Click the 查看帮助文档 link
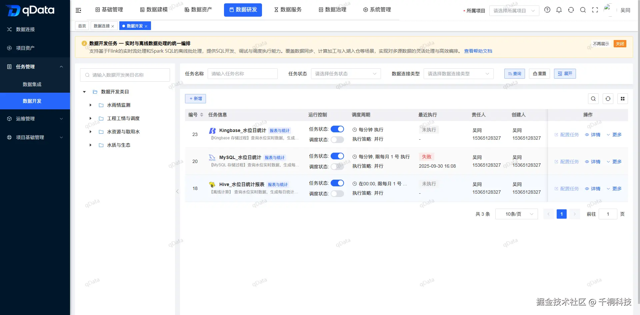 click(x=478, y=51)
